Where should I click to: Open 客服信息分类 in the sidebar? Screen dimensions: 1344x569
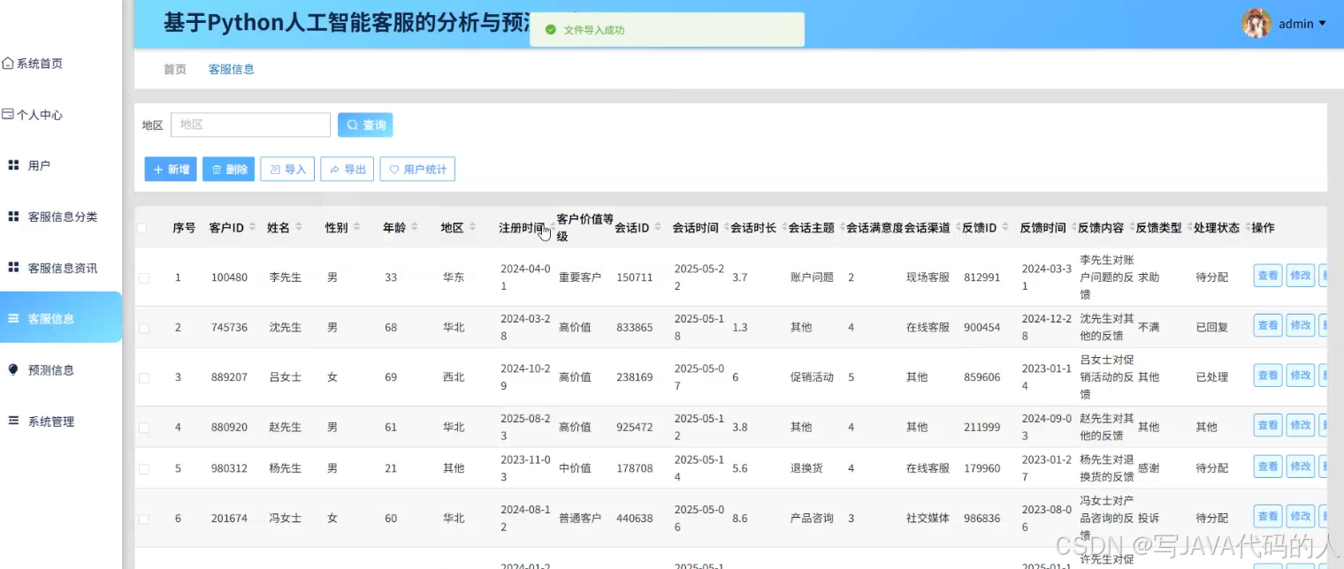click(x=62, y=216)
